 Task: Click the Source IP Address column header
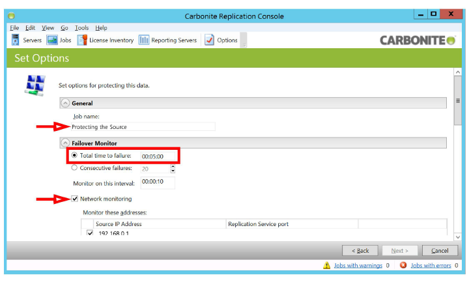[x=160, y=223]
